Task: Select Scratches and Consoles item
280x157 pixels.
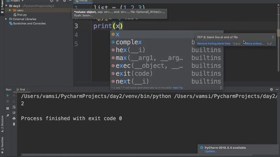Action: (29, 24)
